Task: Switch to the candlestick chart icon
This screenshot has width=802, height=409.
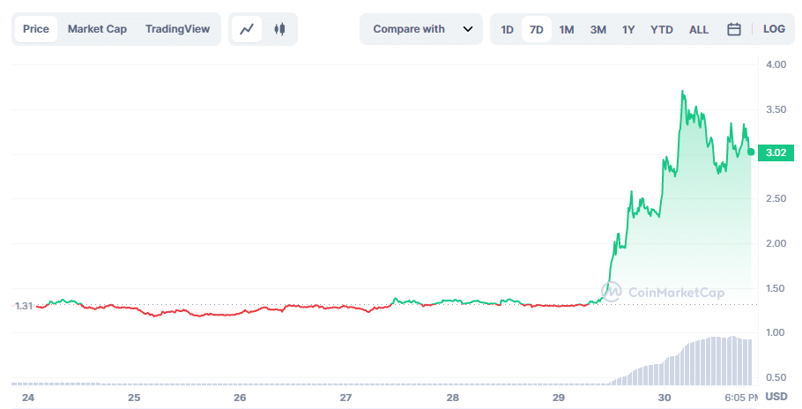Action: tap(279, 29)
